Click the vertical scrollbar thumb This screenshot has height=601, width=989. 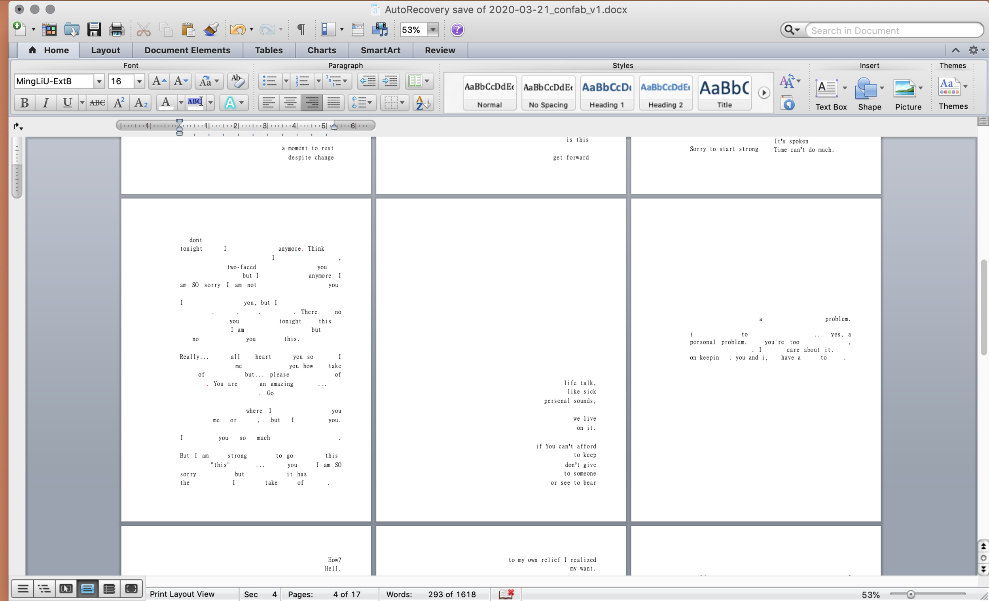click(983, 307)
